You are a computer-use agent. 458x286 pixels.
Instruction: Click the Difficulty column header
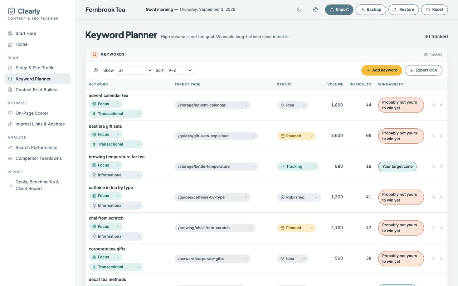(x=360, y=84)
